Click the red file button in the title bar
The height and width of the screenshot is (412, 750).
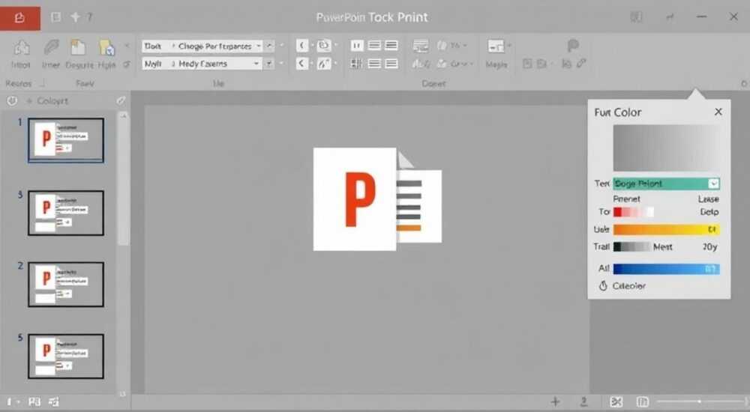pos(19,18)
